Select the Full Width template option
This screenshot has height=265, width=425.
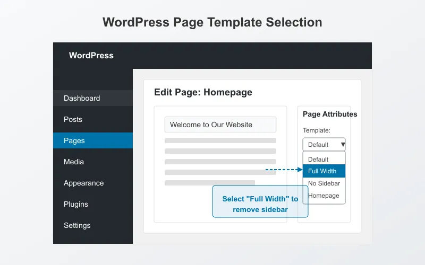(324, 171)
